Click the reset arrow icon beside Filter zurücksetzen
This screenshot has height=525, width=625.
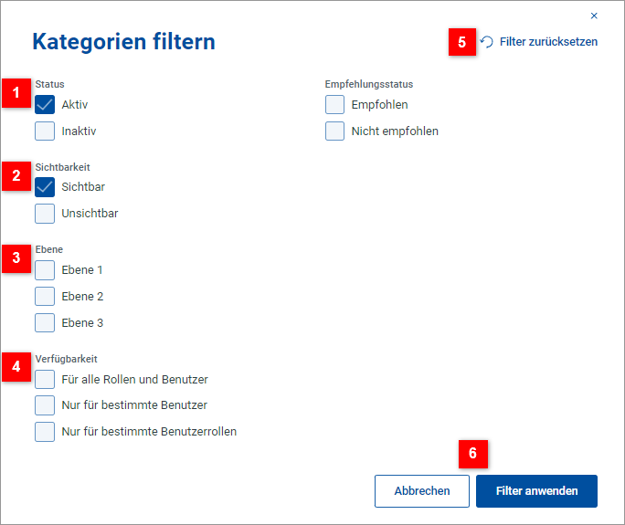click(x=487, y=42)
